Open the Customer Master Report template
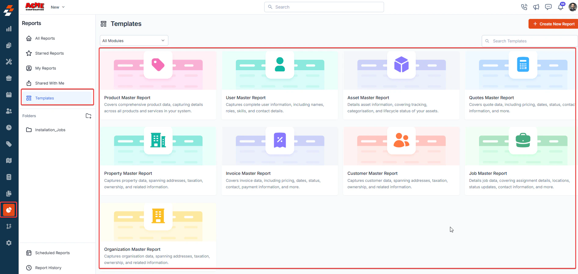578x274 pixels. pos(401,161)
